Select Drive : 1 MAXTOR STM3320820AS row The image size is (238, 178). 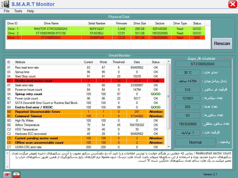tap(106, 29)
